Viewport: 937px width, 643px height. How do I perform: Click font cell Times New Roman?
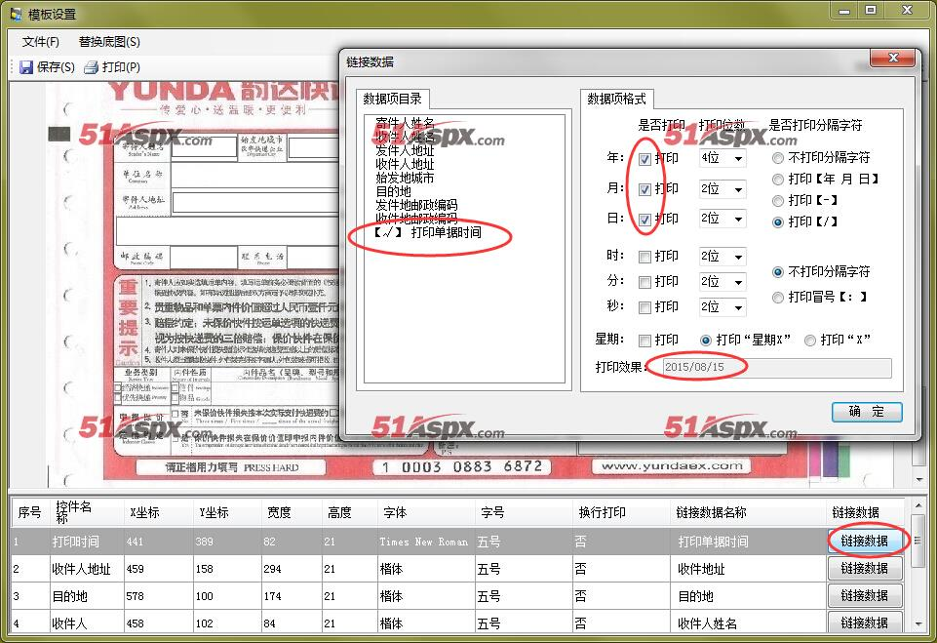pyautogui.click(x=424, y=542)
